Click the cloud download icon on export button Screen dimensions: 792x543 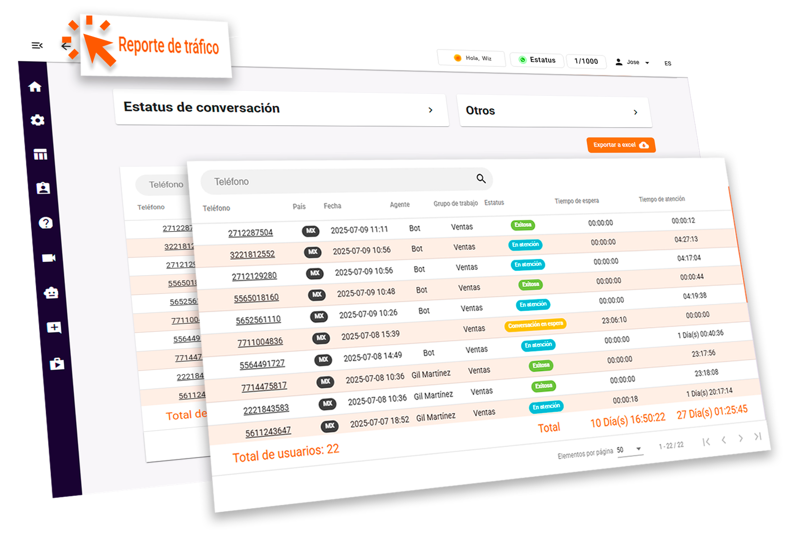click(644, 145)
